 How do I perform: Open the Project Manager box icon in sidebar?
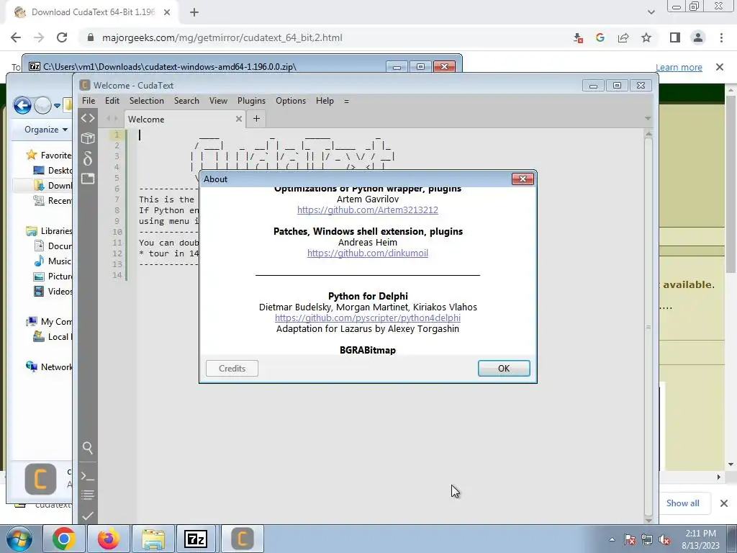pyautogui.click(x=88, y=138)
